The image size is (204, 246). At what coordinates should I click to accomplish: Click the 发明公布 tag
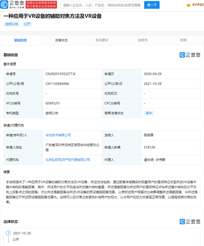(x=11, y=24)
